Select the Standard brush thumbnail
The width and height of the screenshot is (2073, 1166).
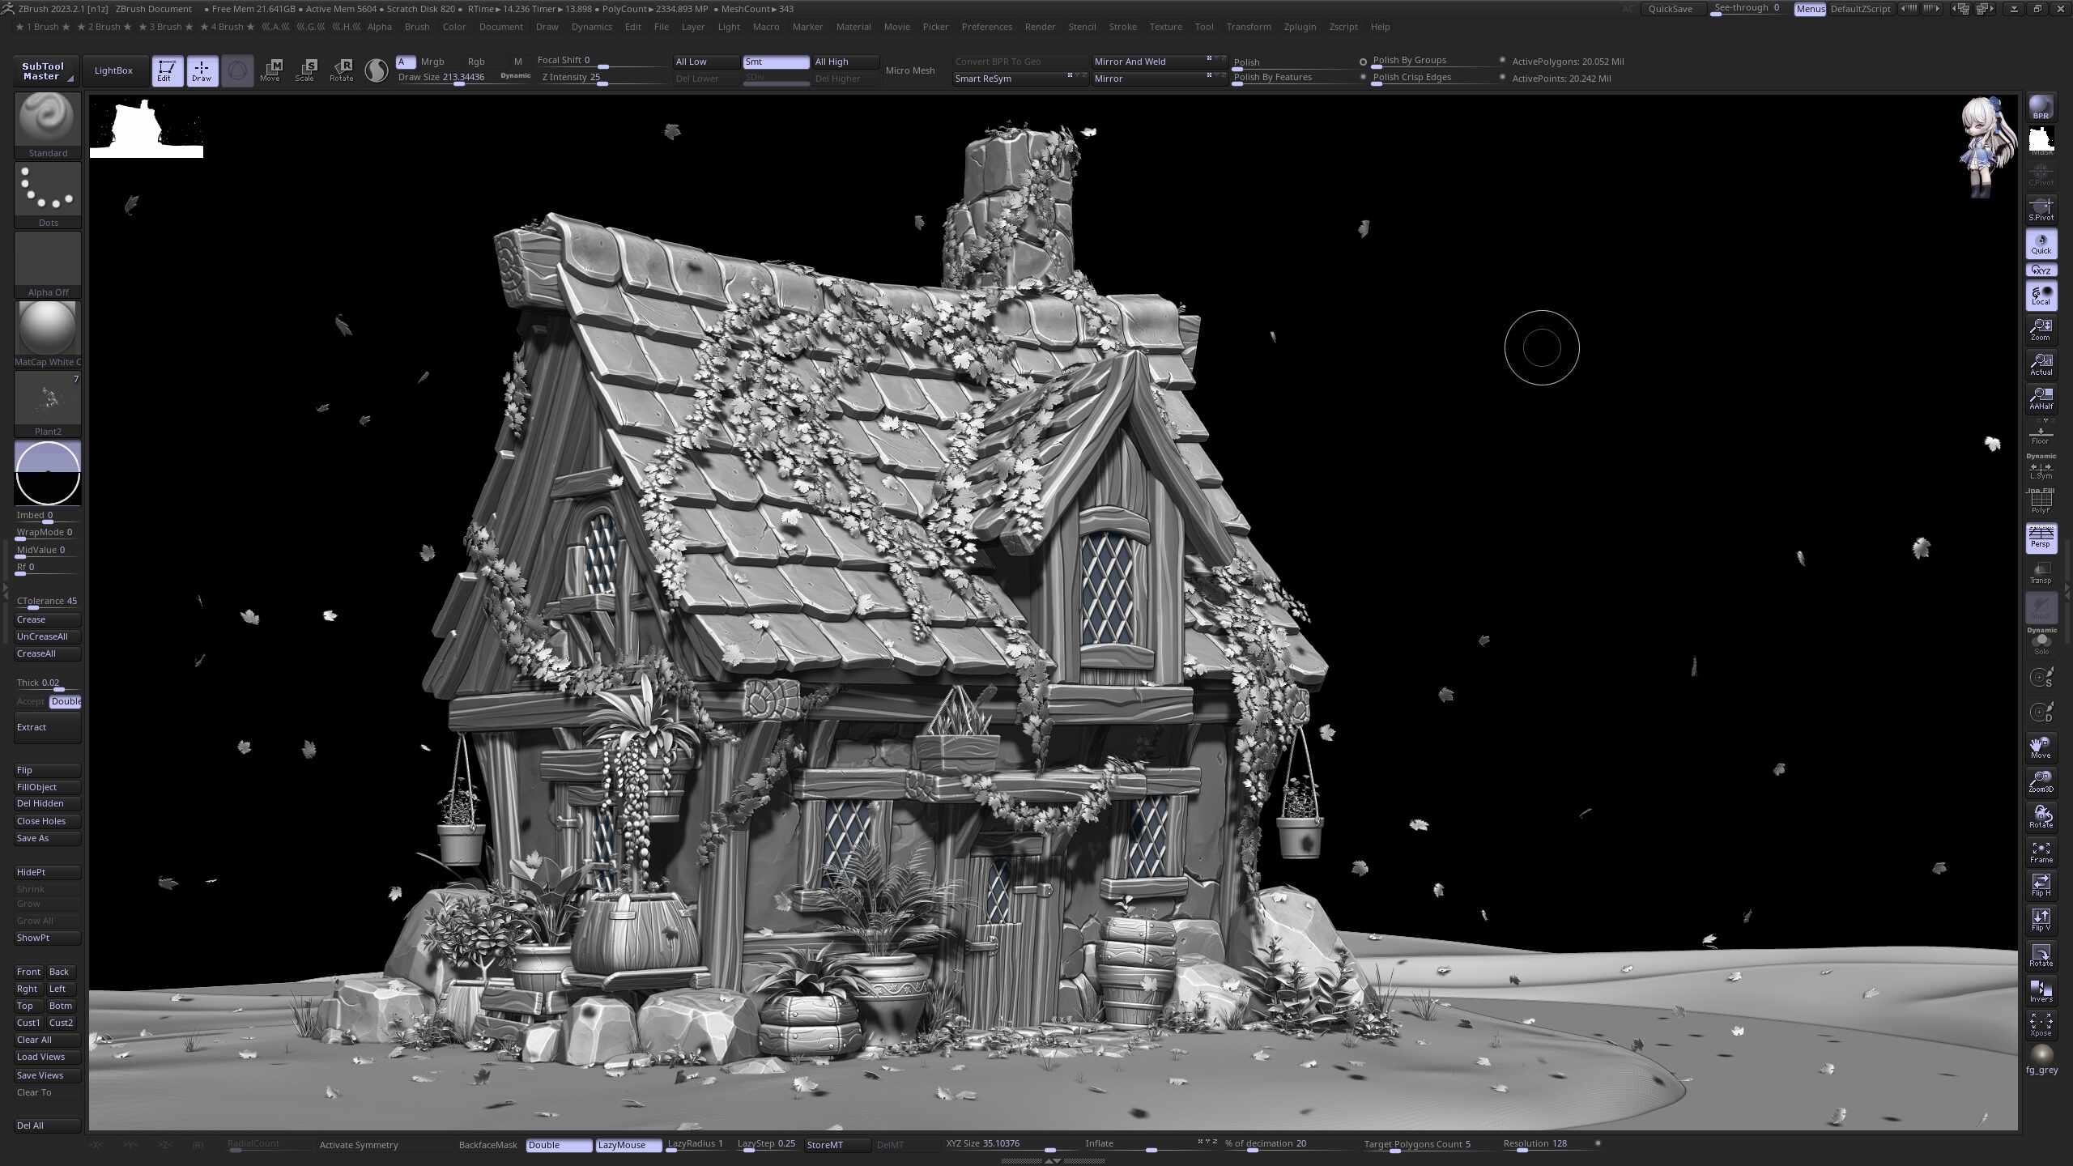coord(48,118)
